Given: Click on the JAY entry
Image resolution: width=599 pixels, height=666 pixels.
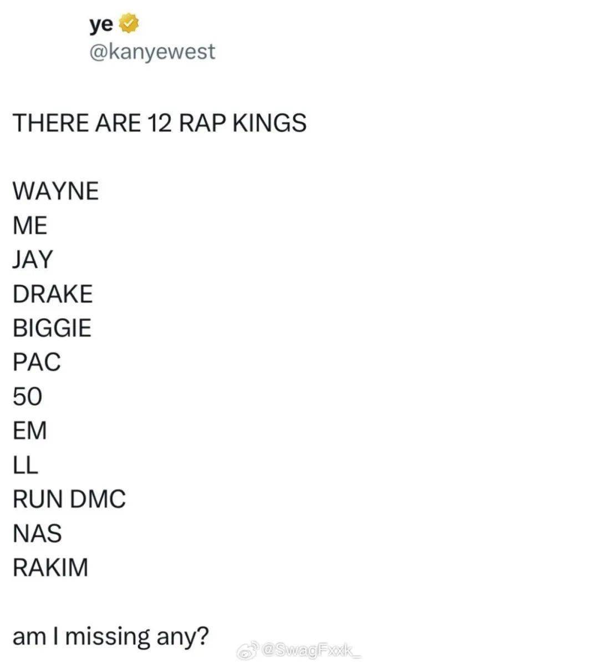Looking at the screenshot, I should click(33, 259).
